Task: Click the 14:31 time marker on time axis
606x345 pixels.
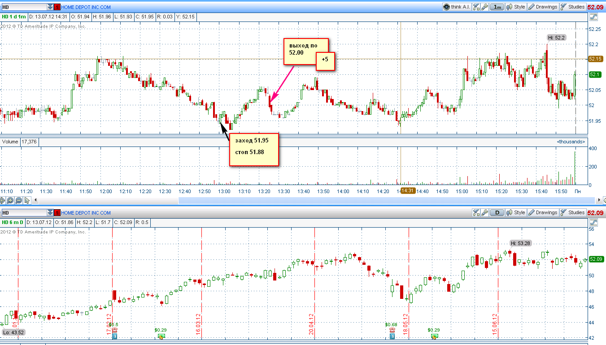Action: tap(407, 190)
